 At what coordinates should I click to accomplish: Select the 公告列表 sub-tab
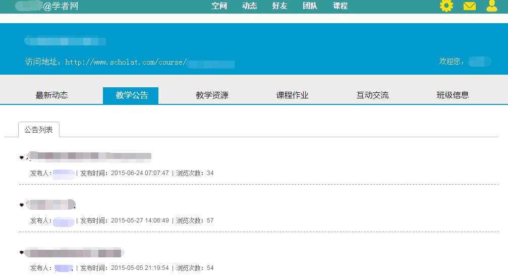tap(39, 130)
